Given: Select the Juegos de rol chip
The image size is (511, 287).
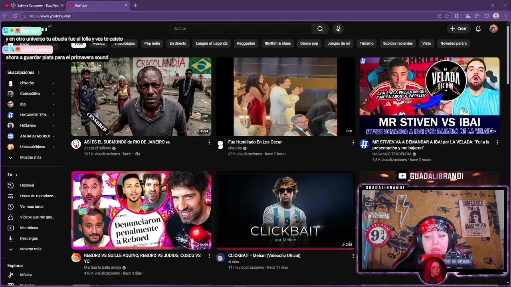Looking at the screenshot, I should (x=339, y=43).
